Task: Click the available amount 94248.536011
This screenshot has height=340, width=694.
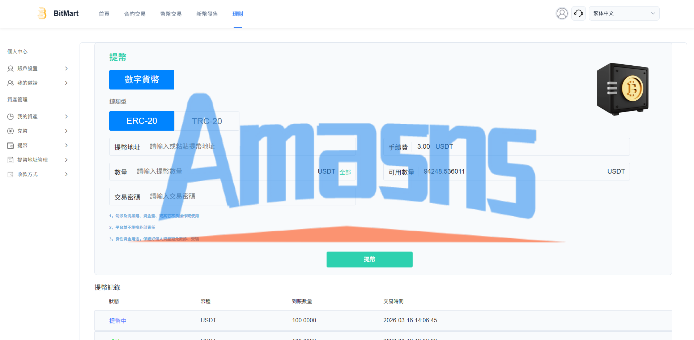Action: [x=444, y=171]
